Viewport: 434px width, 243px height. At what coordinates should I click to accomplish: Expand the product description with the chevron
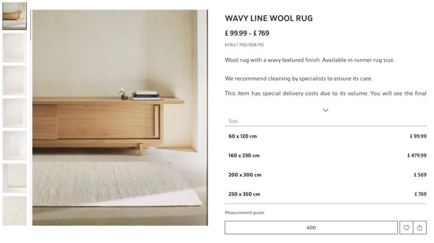[x=325, y=111]
